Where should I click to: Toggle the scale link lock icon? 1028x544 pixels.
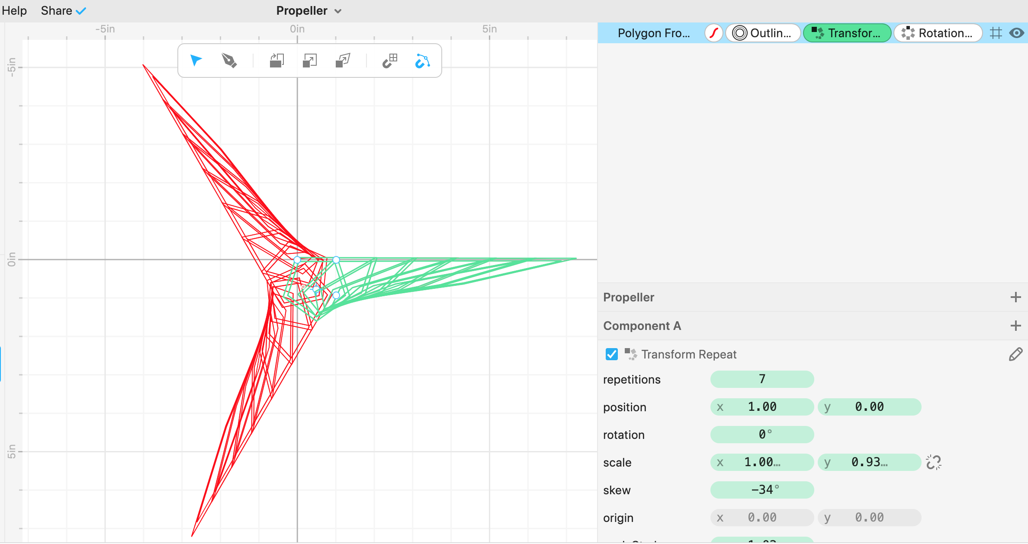(x=934, y=462)
